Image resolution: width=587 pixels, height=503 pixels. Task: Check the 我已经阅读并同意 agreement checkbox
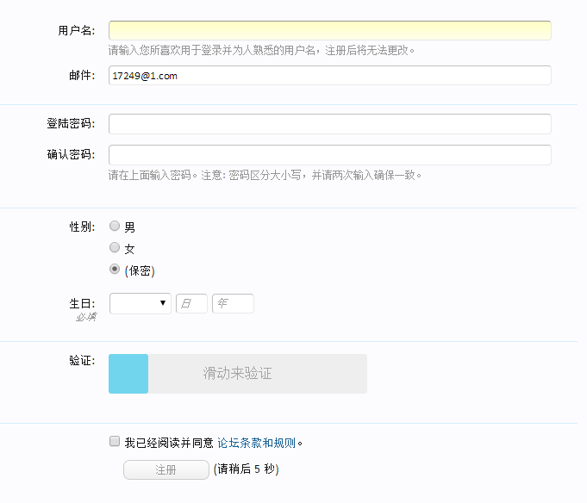(x=115, y=442)
